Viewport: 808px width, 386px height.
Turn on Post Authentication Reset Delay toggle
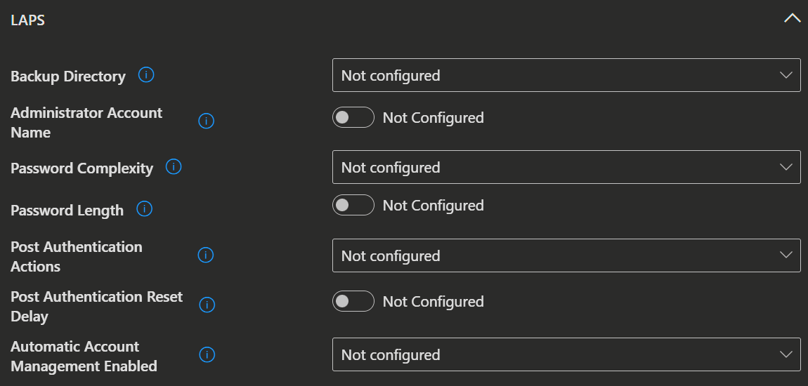tap(353, 301)
